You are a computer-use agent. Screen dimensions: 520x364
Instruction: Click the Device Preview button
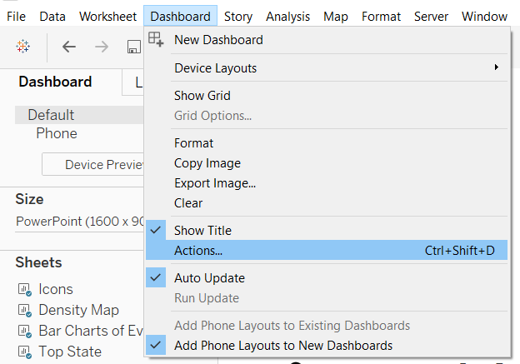pyautogui.click(x=93, y=165)
